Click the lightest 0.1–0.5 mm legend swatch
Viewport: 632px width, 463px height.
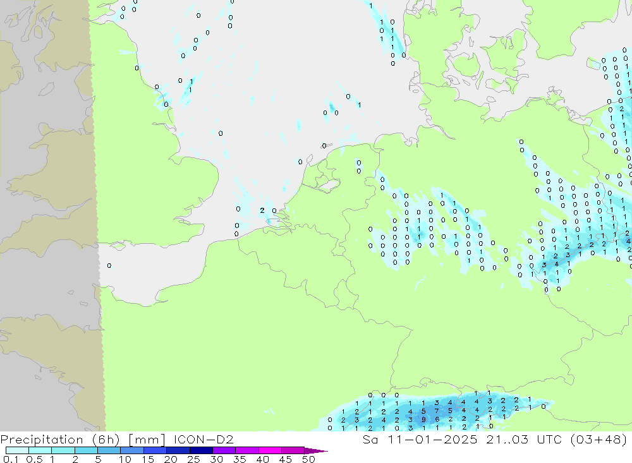click(17, 450)
